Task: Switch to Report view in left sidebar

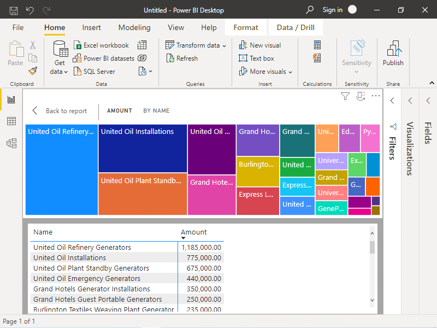Action: 11,99
